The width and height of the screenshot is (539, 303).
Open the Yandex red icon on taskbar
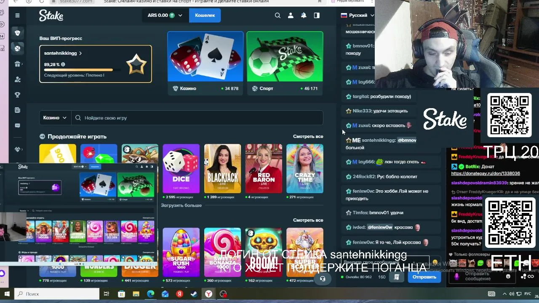[x=179, y=294]
